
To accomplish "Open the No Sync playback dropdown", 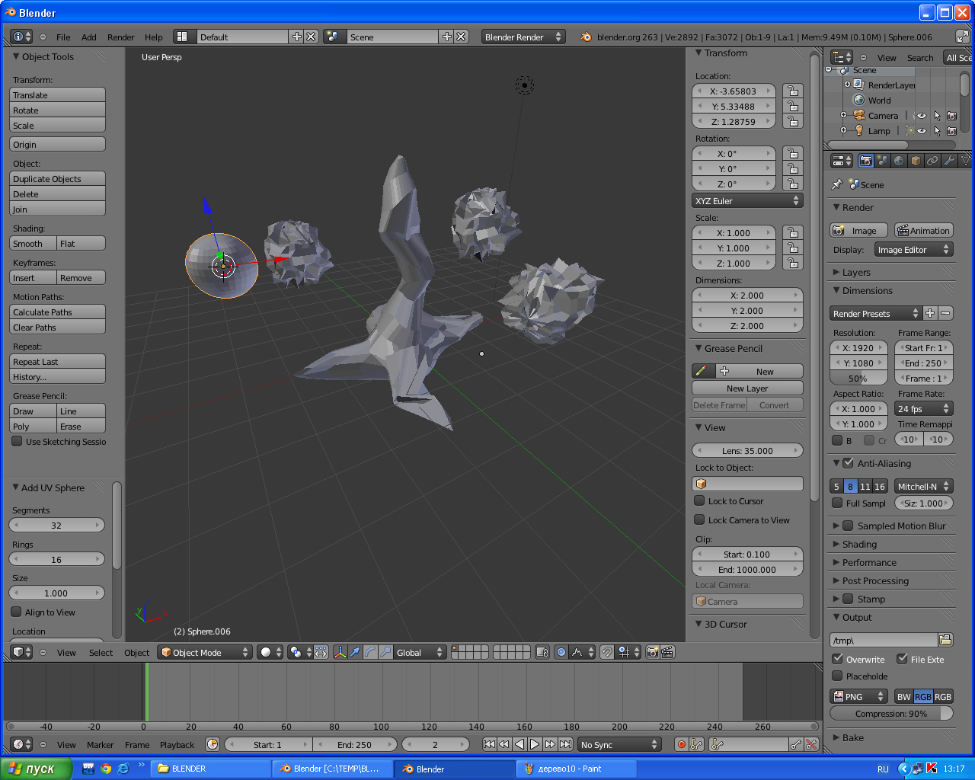I will 619,744.
